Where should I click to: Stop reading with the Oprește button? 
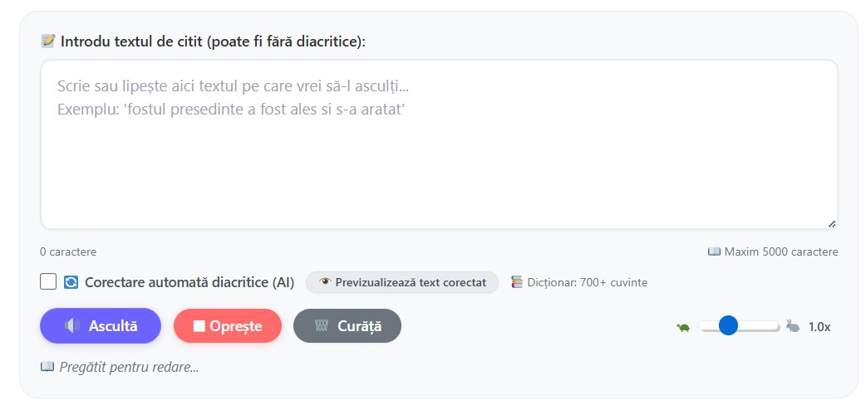coord(228,325)
